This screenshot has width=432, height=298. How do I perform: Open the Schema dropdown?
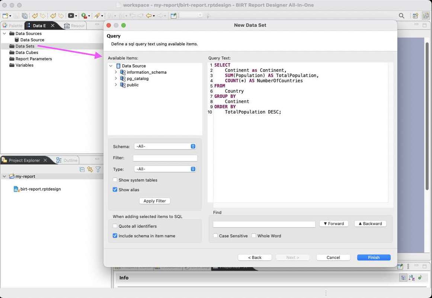point(165,146)
